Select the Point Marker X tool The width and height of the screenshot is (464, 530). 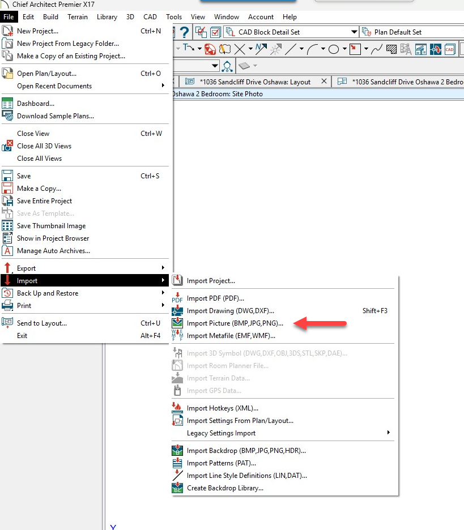(x=240, y=49)
